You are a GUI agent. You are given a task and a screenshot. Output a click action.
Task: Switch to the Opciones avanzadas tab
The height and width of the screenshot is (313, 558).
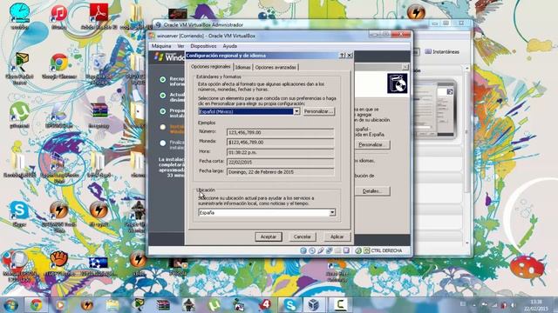point(276,67)
